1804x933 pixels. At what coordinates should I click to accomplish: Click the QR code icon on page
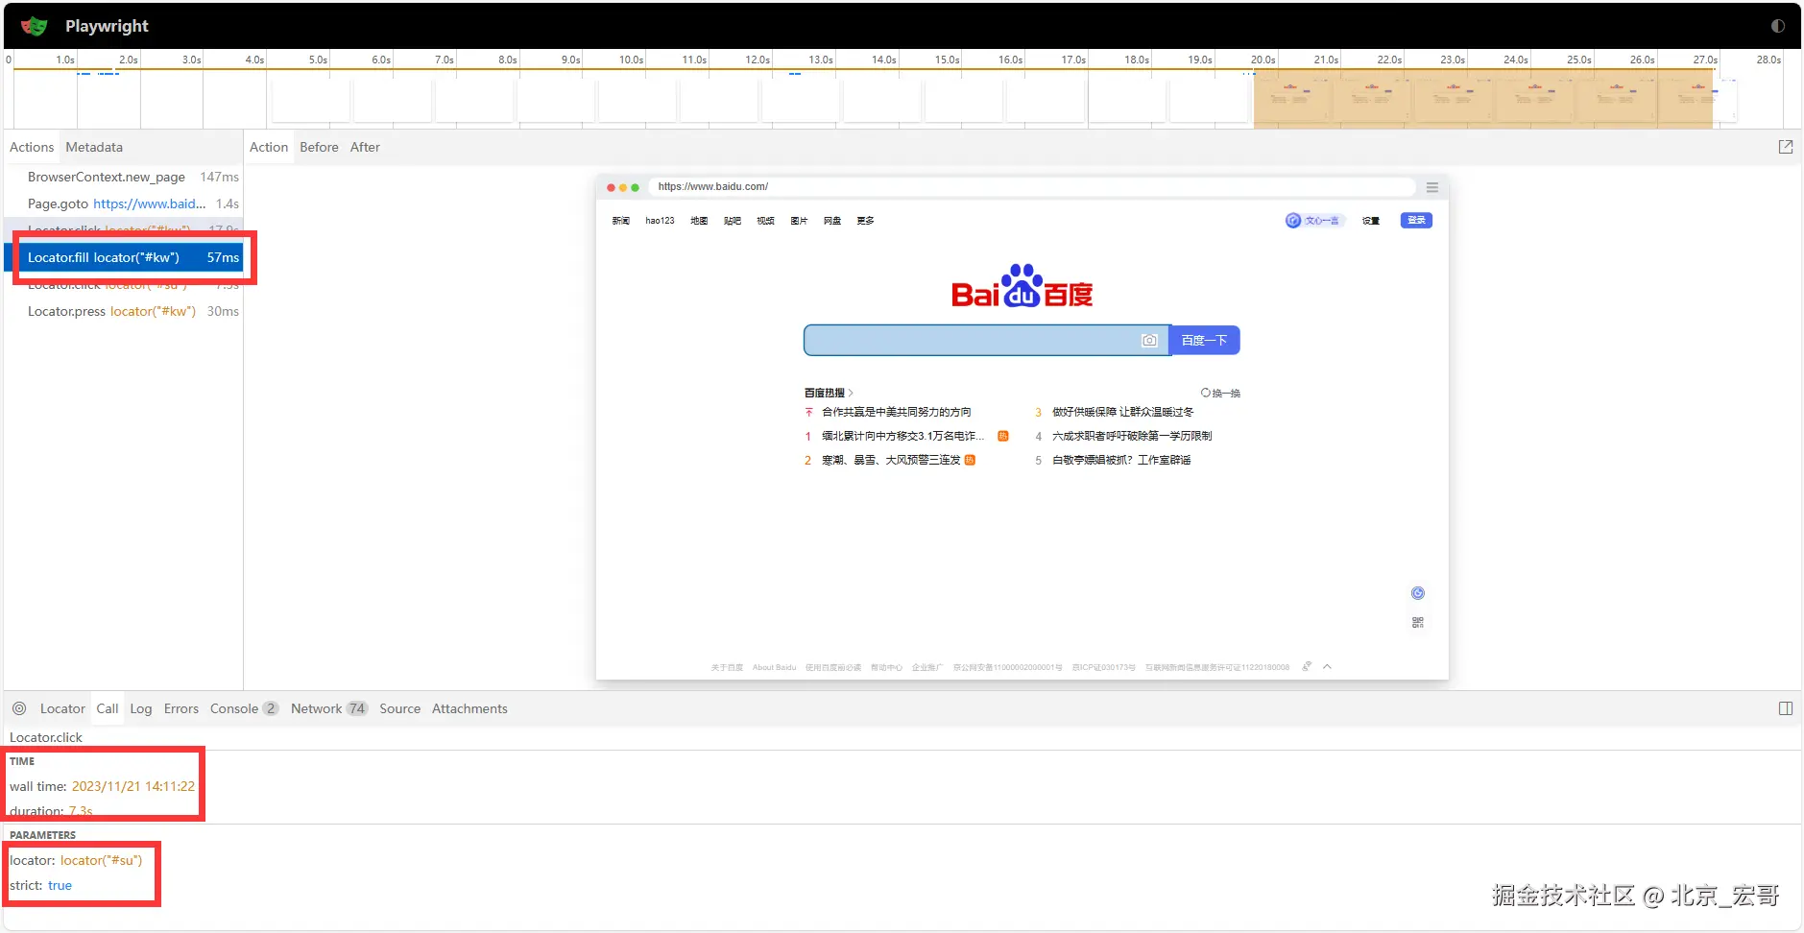click(1418, 623)
